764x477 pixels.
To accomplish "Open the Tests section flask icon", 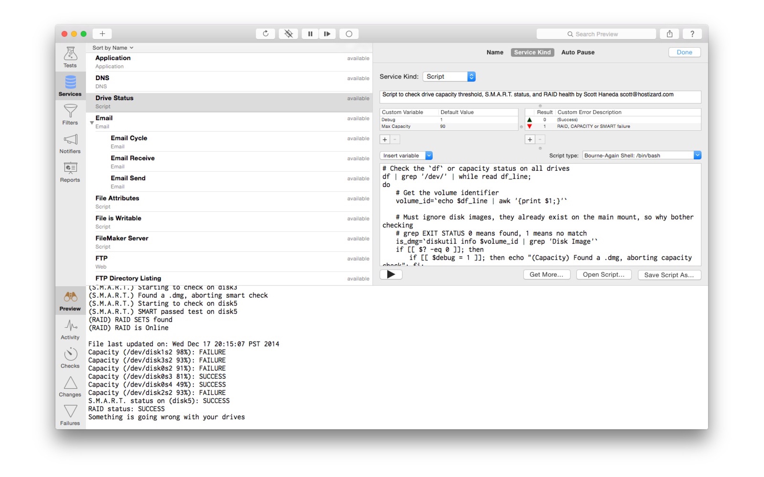I will 70,54.
